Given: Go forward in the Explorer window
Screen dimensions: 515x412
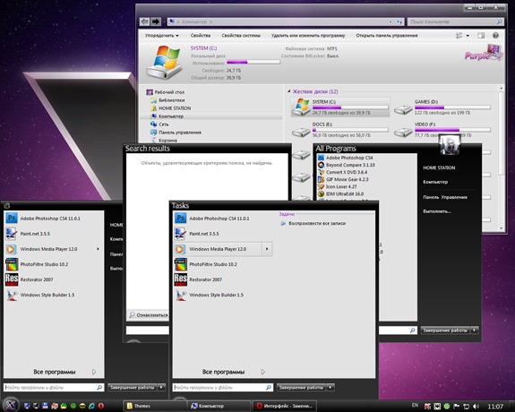Looking at the screenshot, I should [156, 21].
